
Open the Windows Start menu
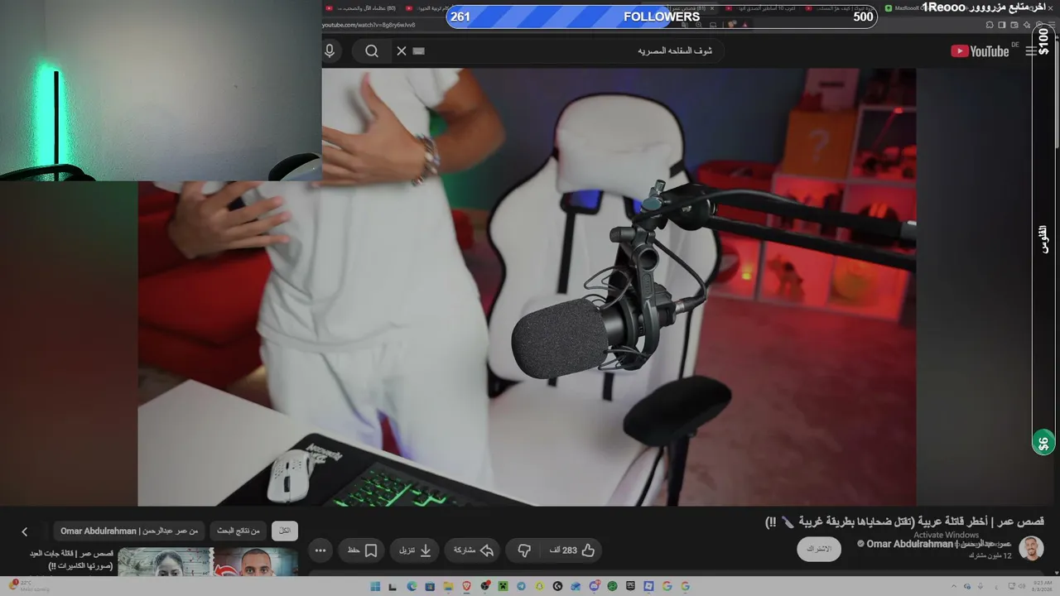pos(375,587)
